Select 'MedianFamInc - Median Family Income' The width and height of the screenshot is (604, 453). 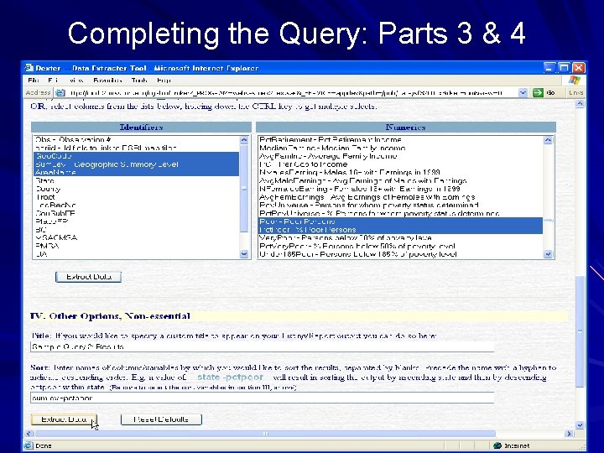point(400,148)
